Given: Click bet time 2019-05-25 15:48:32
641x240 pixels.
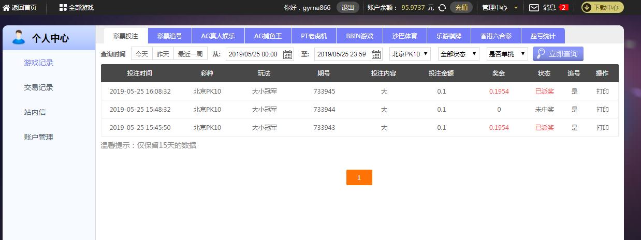Looking at the screenshot, I should 140,110.
